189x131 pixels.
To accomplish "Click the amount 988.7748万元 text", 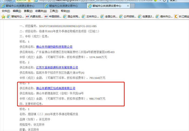I will click(97, 99).
